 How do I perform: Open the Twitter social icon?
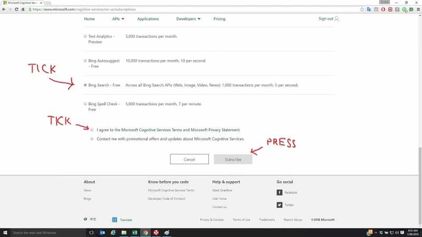280,205
